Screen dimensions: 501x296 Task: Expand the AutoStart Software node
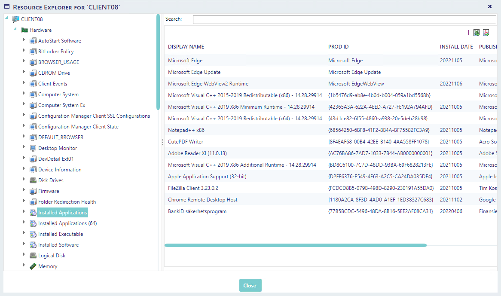[x=24, y=40]
